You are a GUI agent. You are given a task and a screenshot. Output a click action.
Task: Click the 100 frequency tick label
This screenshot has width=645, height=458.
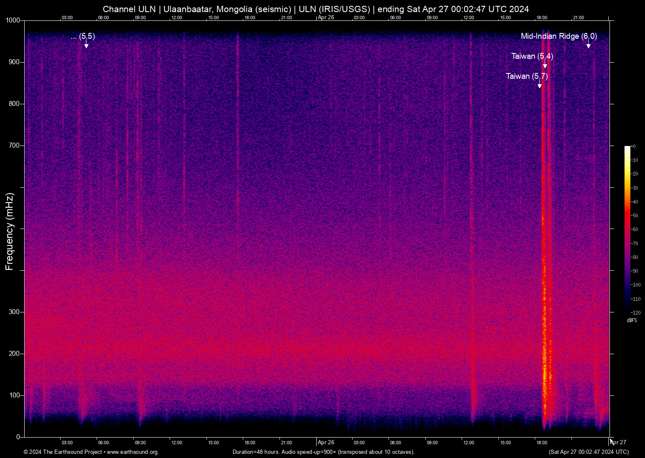point(14,395)
